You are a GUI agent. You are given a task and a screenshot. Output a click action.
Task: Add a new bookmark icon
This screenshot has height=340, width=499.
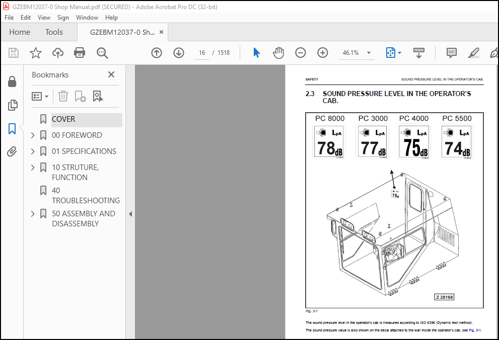tap(80, 96)
